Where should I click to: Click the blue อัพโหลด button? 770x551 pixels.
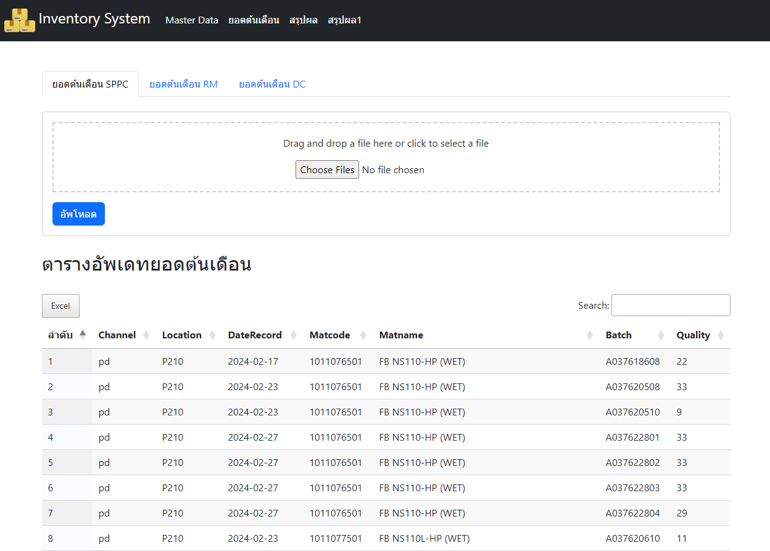[x=78, y=214]
